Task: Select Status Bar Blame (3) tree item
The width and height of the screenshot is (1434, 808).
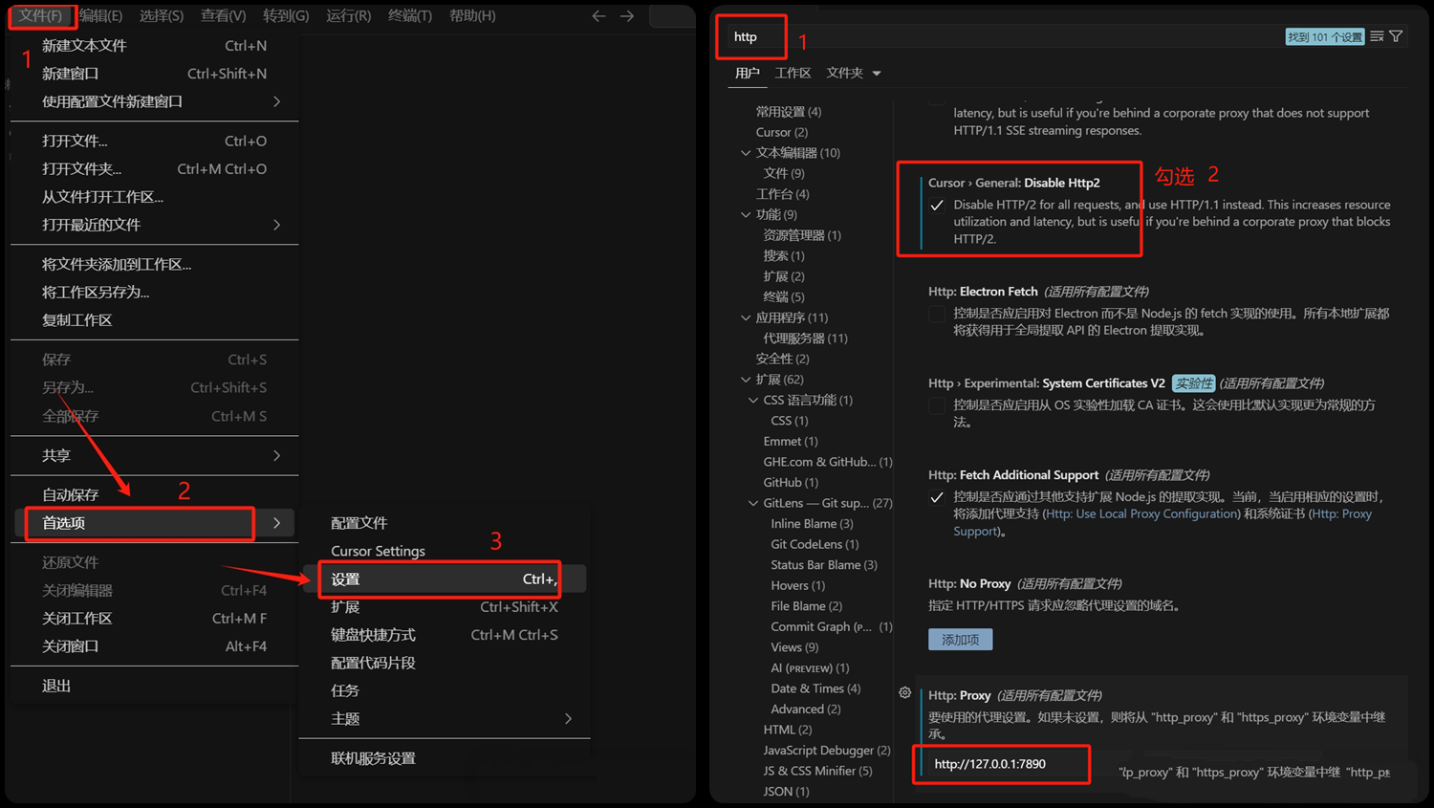Action: click(x=824, y=565)
